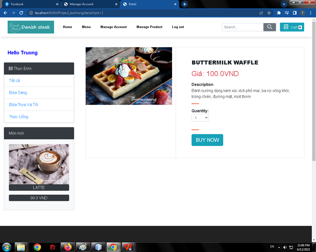Viewport: 316px width, 252px height.
Task: Close the Detail tab
Action: pyautogui.click(x=175, y=4)
